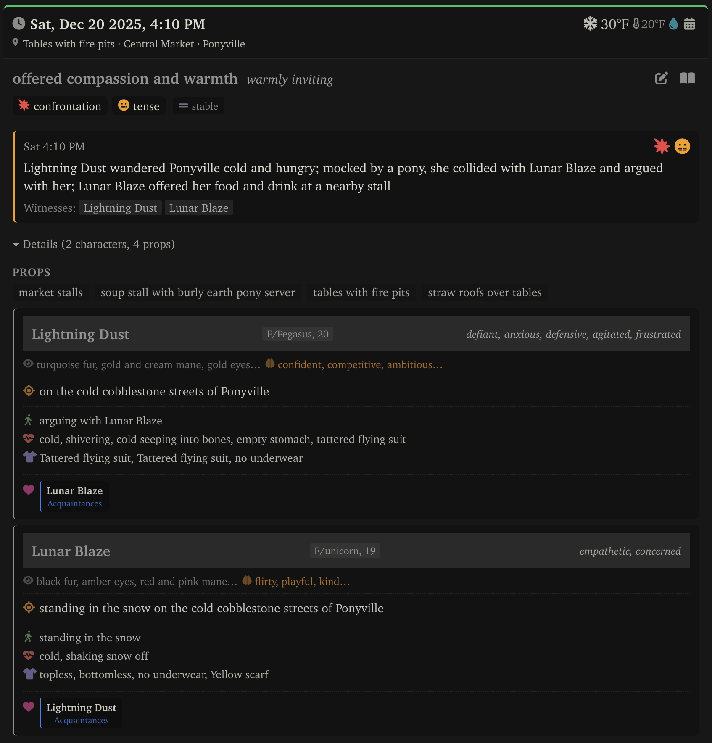Click the water droplet humidity icon
Screen dimensions: 712x743
pyautogui.click(x=673, y=24)
